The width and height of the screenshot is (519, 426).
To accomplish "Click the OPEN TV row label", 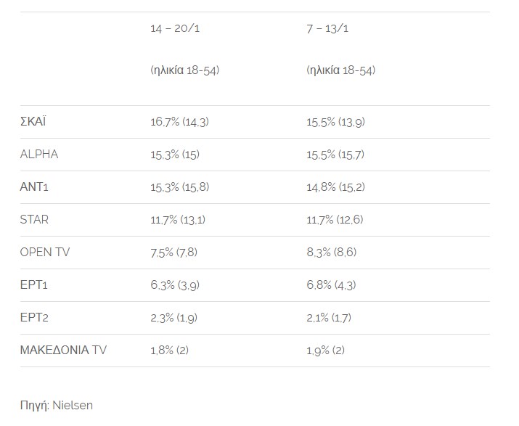I will tap(45, 253).
